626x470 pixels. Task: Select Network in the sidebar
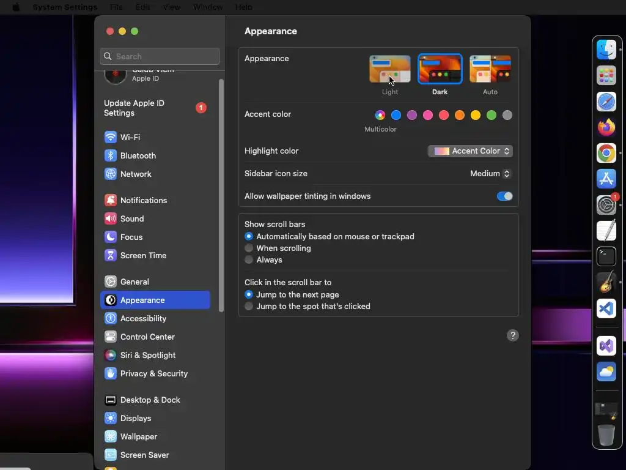point(155,174)
